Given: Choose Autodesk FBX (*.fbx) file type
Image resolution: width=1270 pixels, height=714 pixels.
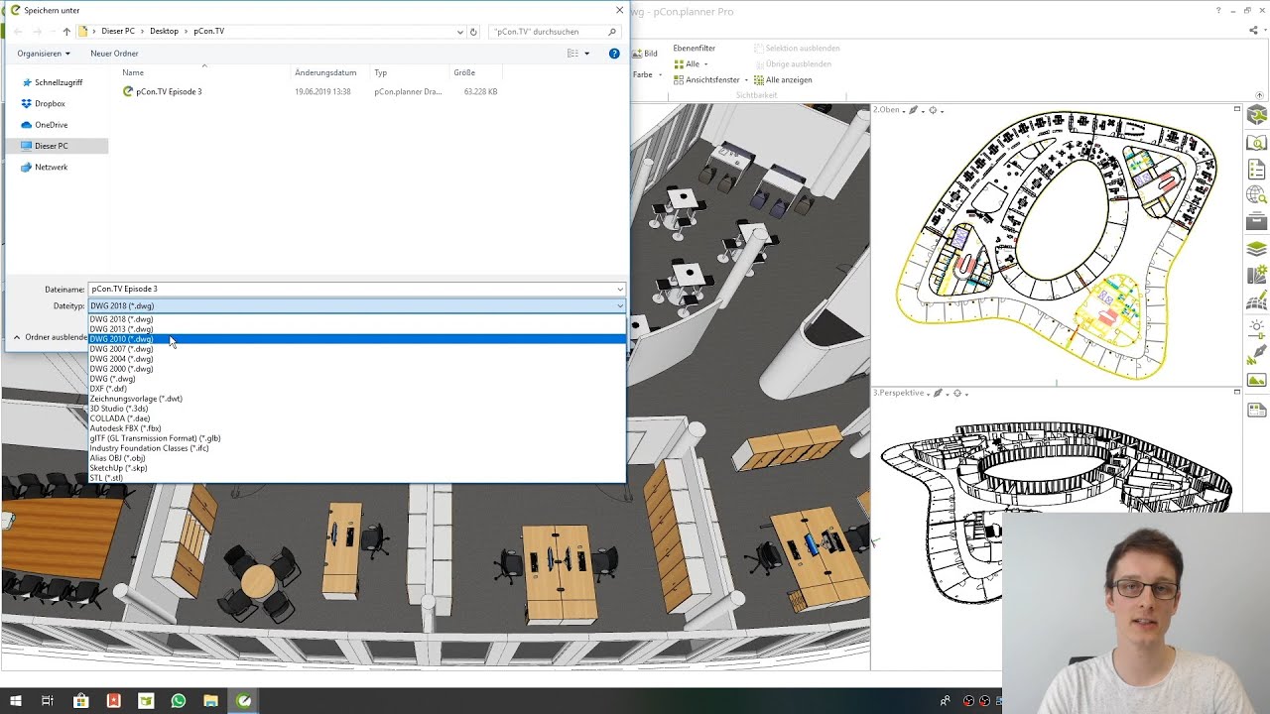Looking at the screenshot, I should pyautogui.click(x=357, y=428).
